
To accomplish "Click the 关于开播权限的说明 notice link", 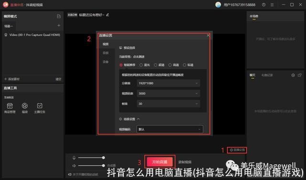I will [x=83, y=174].
